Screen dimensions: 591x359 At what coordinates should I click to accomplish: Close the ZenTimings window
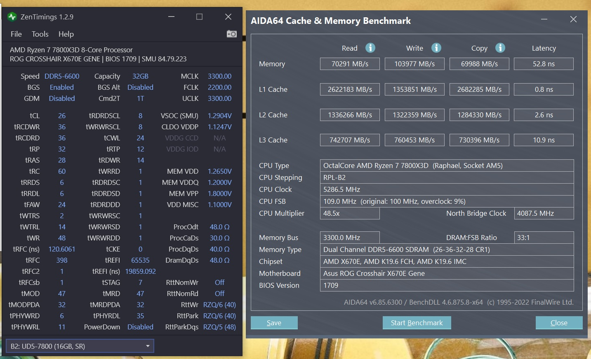pos(228,16)
